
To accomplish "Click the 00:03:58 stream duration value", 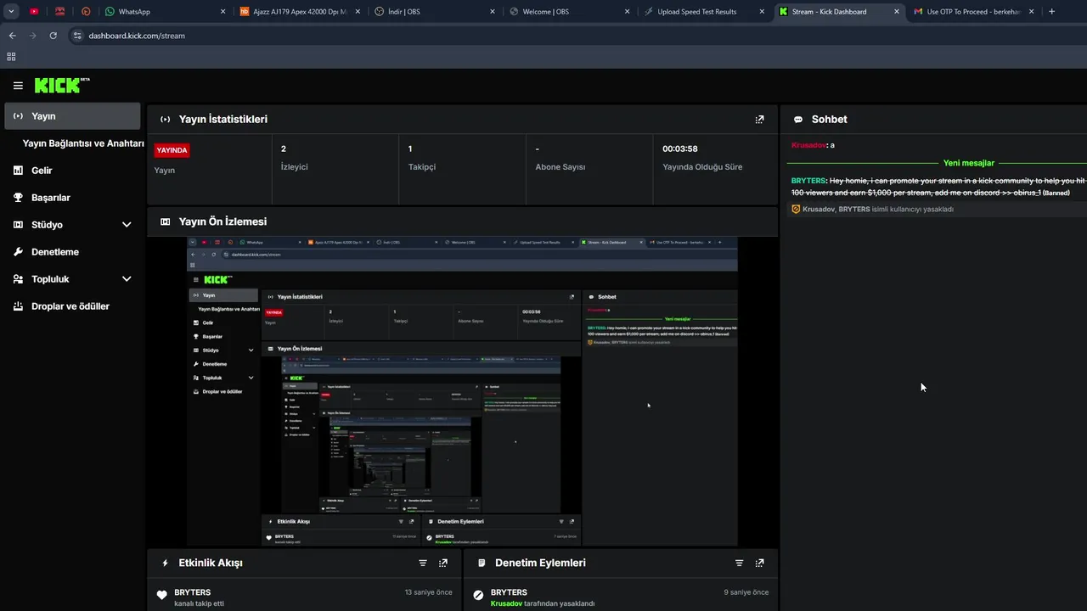I will pyautogui.click(x=680, y=149).
